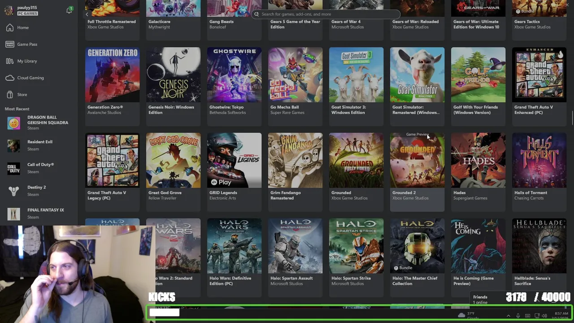
Task: Open recent game DRAGON BALL GEKISHIN SQUADRA
Action: tap(39, 123)
